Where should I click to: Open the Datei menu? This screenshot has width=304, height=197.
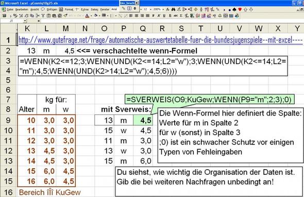[10, 9]
